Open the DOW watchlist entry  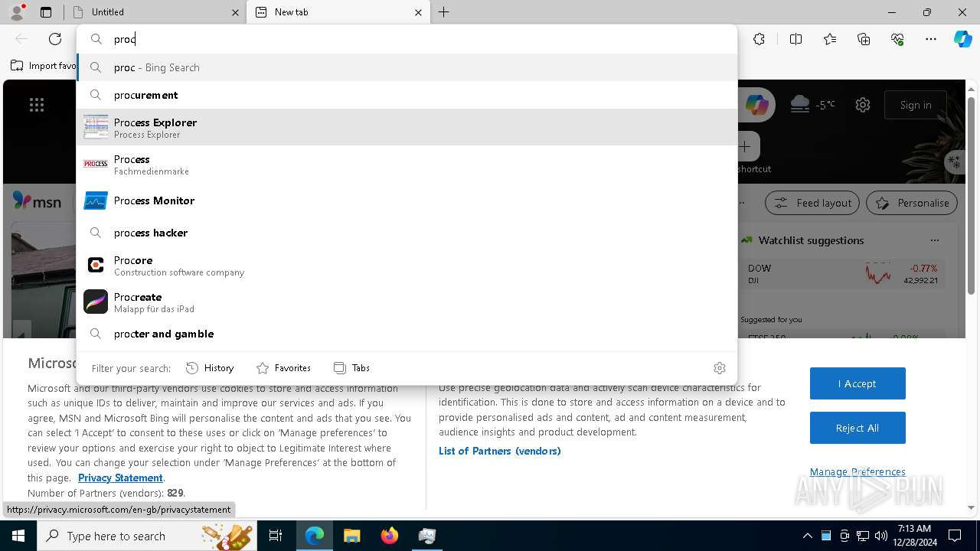pos(842,273)
